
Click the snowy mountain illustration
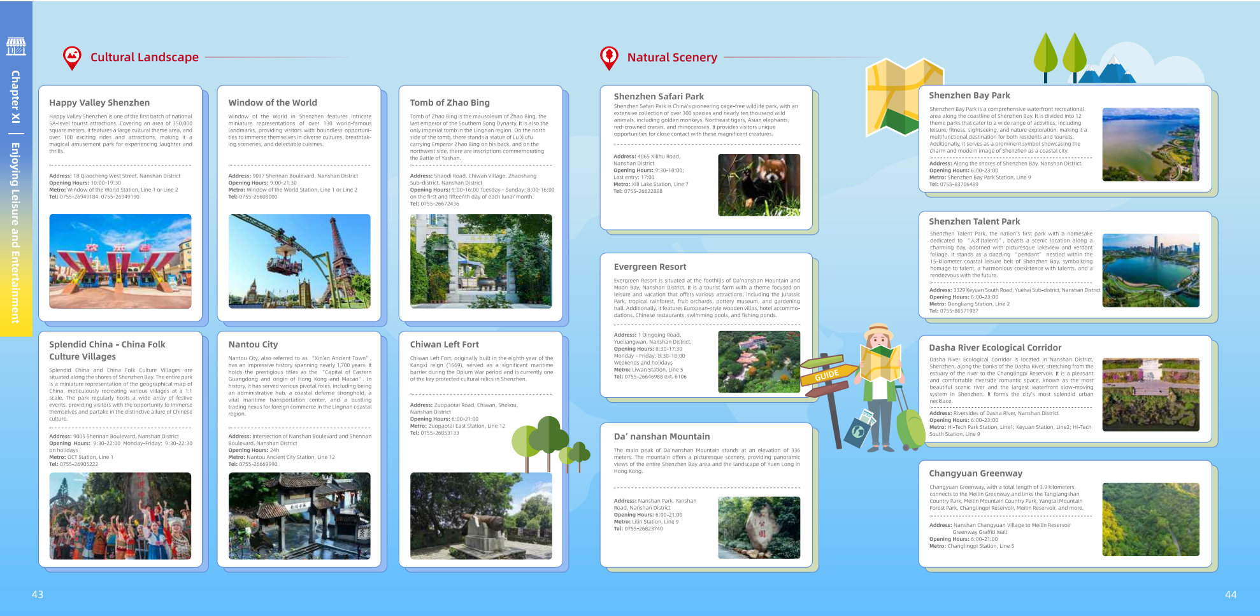(1107, 70)
